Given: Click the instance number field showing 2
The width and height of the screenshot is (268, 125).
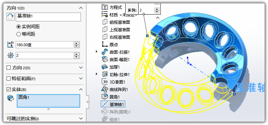Looking at the screenshot, I should tap(45, 55).
